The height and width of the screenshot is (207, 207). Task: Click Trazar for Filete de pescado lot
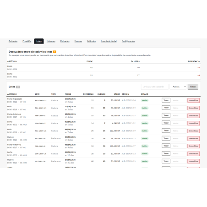tap(166, 100)
